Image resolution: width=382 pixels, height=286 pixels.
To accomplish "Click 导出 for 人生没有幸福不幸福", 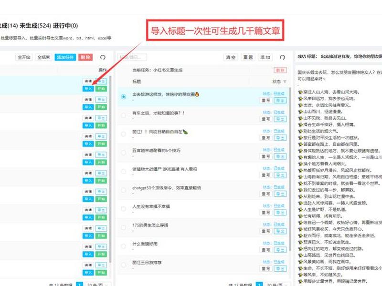I will click(280, 213).
